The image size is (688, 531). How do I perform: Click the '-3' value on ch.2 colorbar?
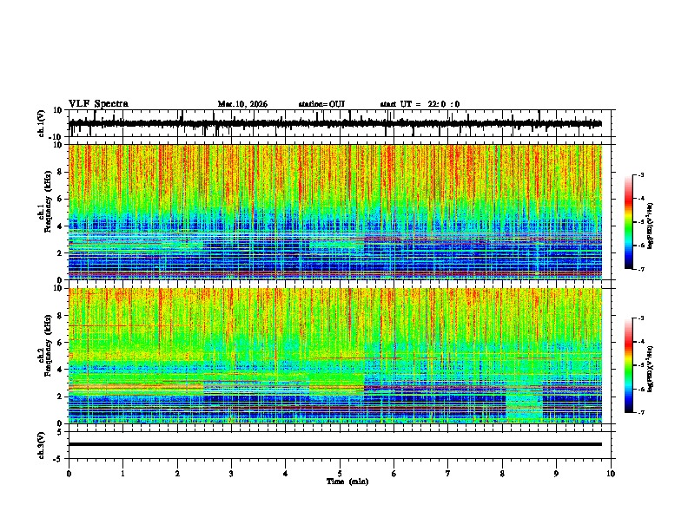pos(640,318)
